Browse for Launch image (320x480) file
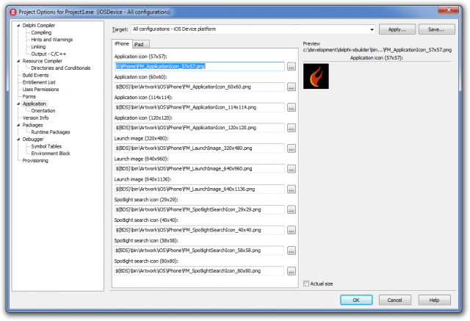 [x=291, y=148]
